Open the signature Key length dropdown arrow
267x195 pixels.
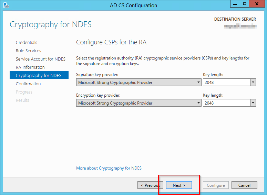tap(253, 82)
